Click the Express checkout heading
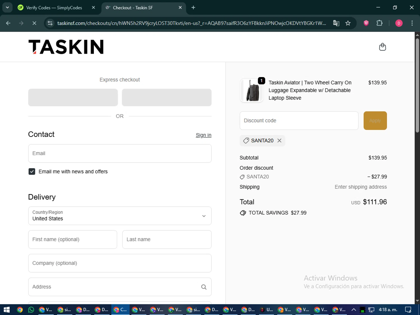Screen dimensions: 420x315 (120, 80)
